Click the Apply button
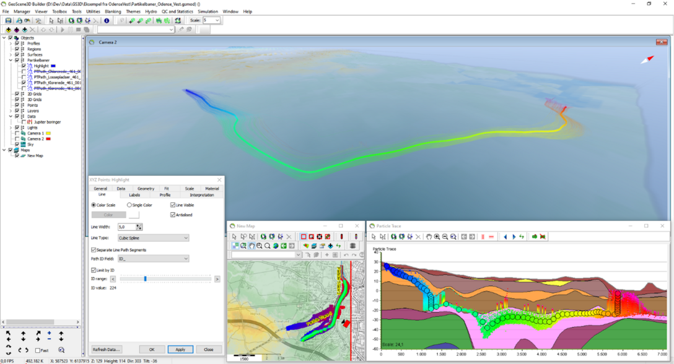This screenshot has width=674, height=364. click(x=180, y=349)
